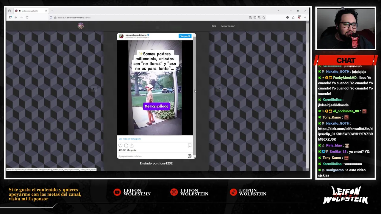Open the psico.refugiodelalma profile avatar
This screenshot has height=214, width=381.
(x=121, y=36)
